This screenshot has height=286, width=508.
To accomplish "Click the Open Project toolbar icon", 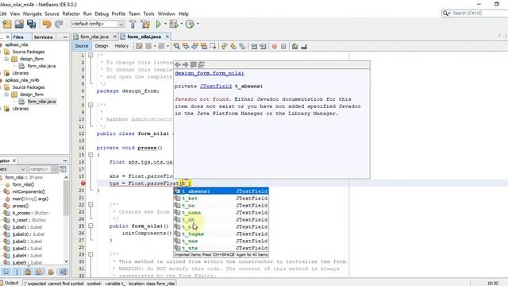I will click(x=19, y=24).
